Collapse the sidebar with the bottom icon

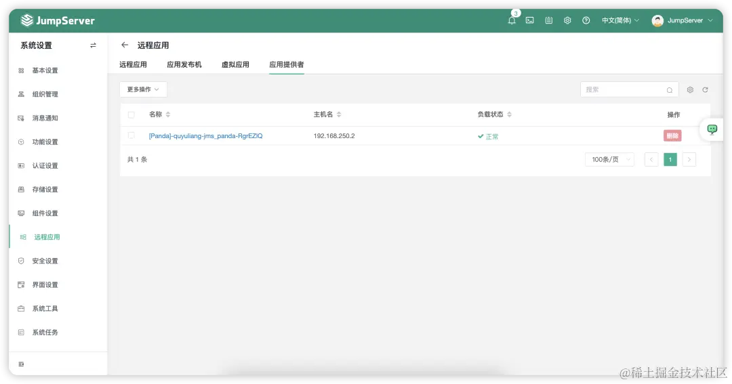pos(21,364)
